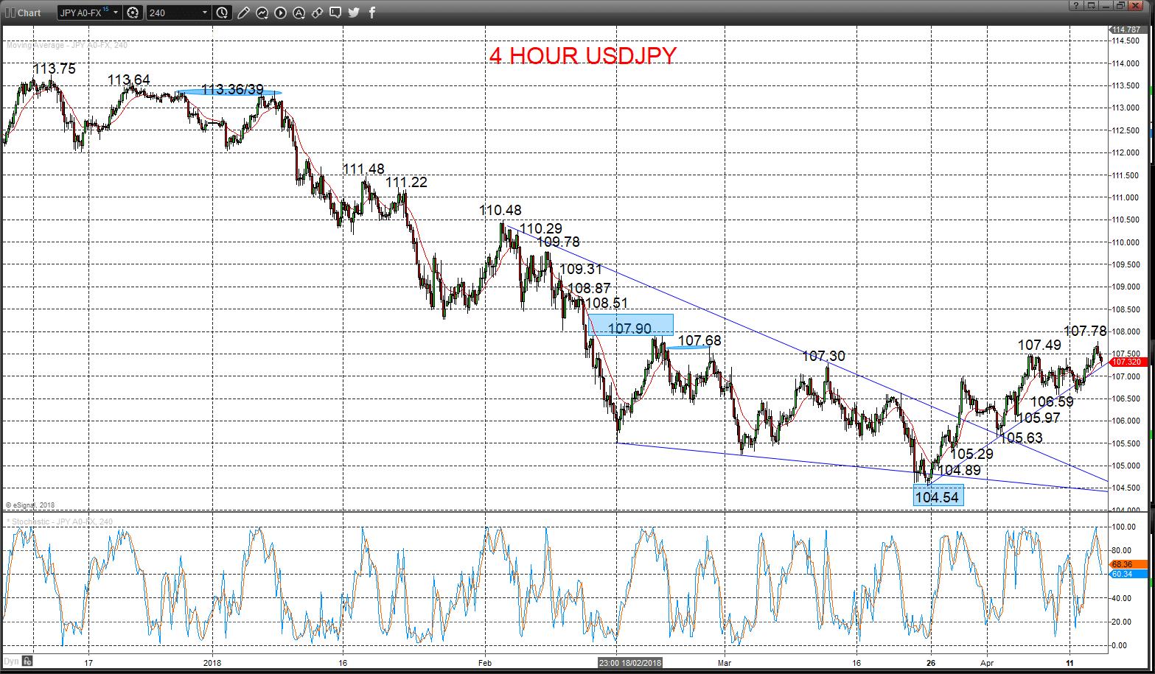Viewport: 1155px width, 674px height.
Task: Select the 105.97 label
Action: point(1039,418)
